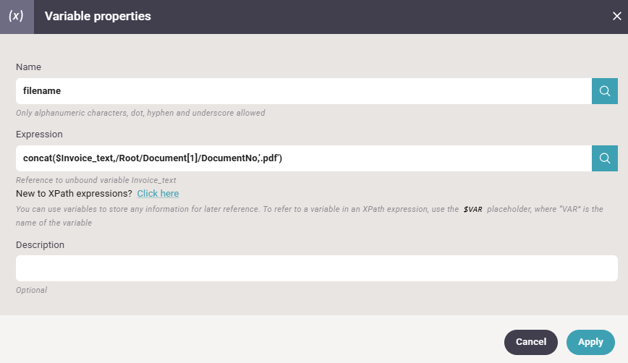Screen dimensions: 628x363
Task: Open the search icon beside Name field
Action: 605,91
